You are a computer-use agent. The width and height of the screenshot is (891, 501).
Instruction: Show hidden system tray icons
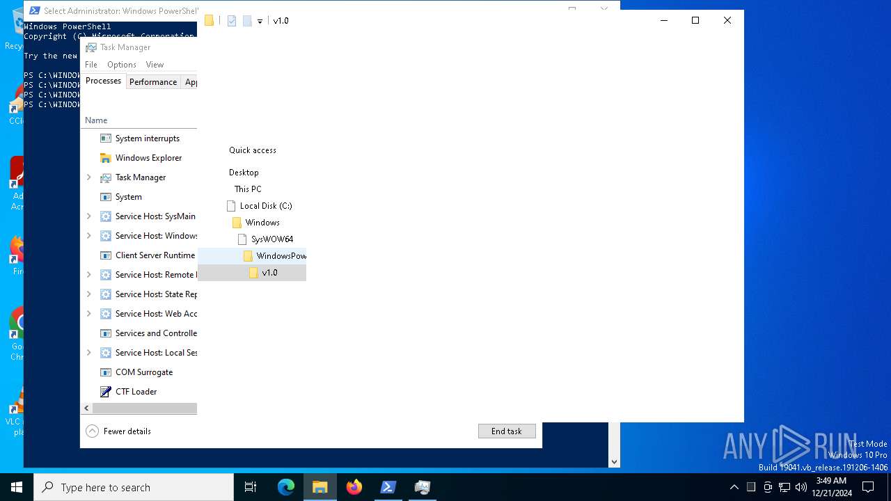pos(734,487)
